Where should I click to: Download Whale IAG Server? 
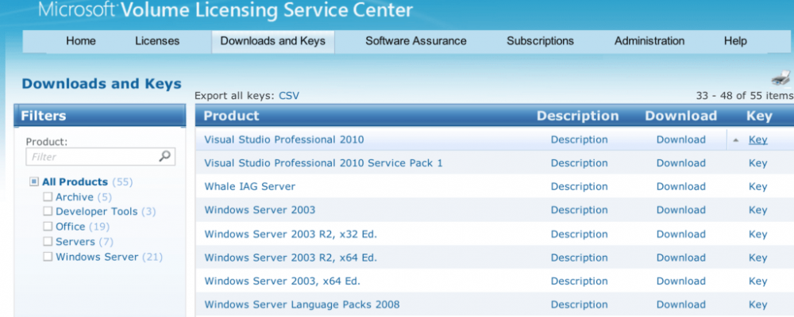click(x=681, y=186)
